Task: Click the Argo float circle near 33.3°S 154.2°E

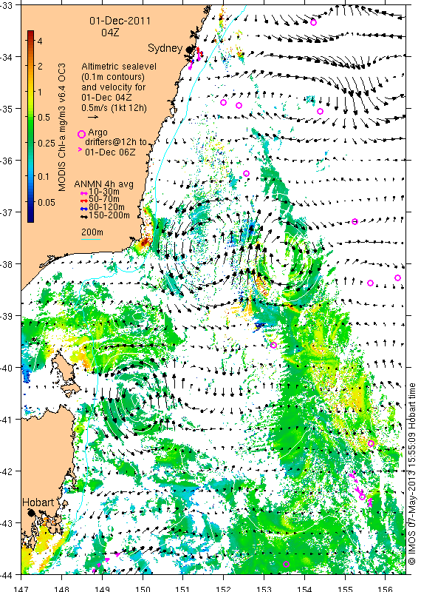Action: (313, 22)
